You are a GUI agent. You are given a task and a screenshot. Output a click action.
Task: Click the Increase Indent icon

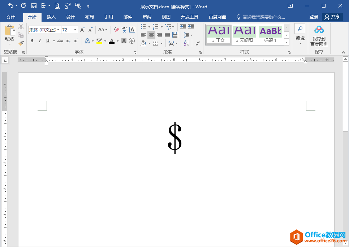pyautogui.click(x=191, y=27)
